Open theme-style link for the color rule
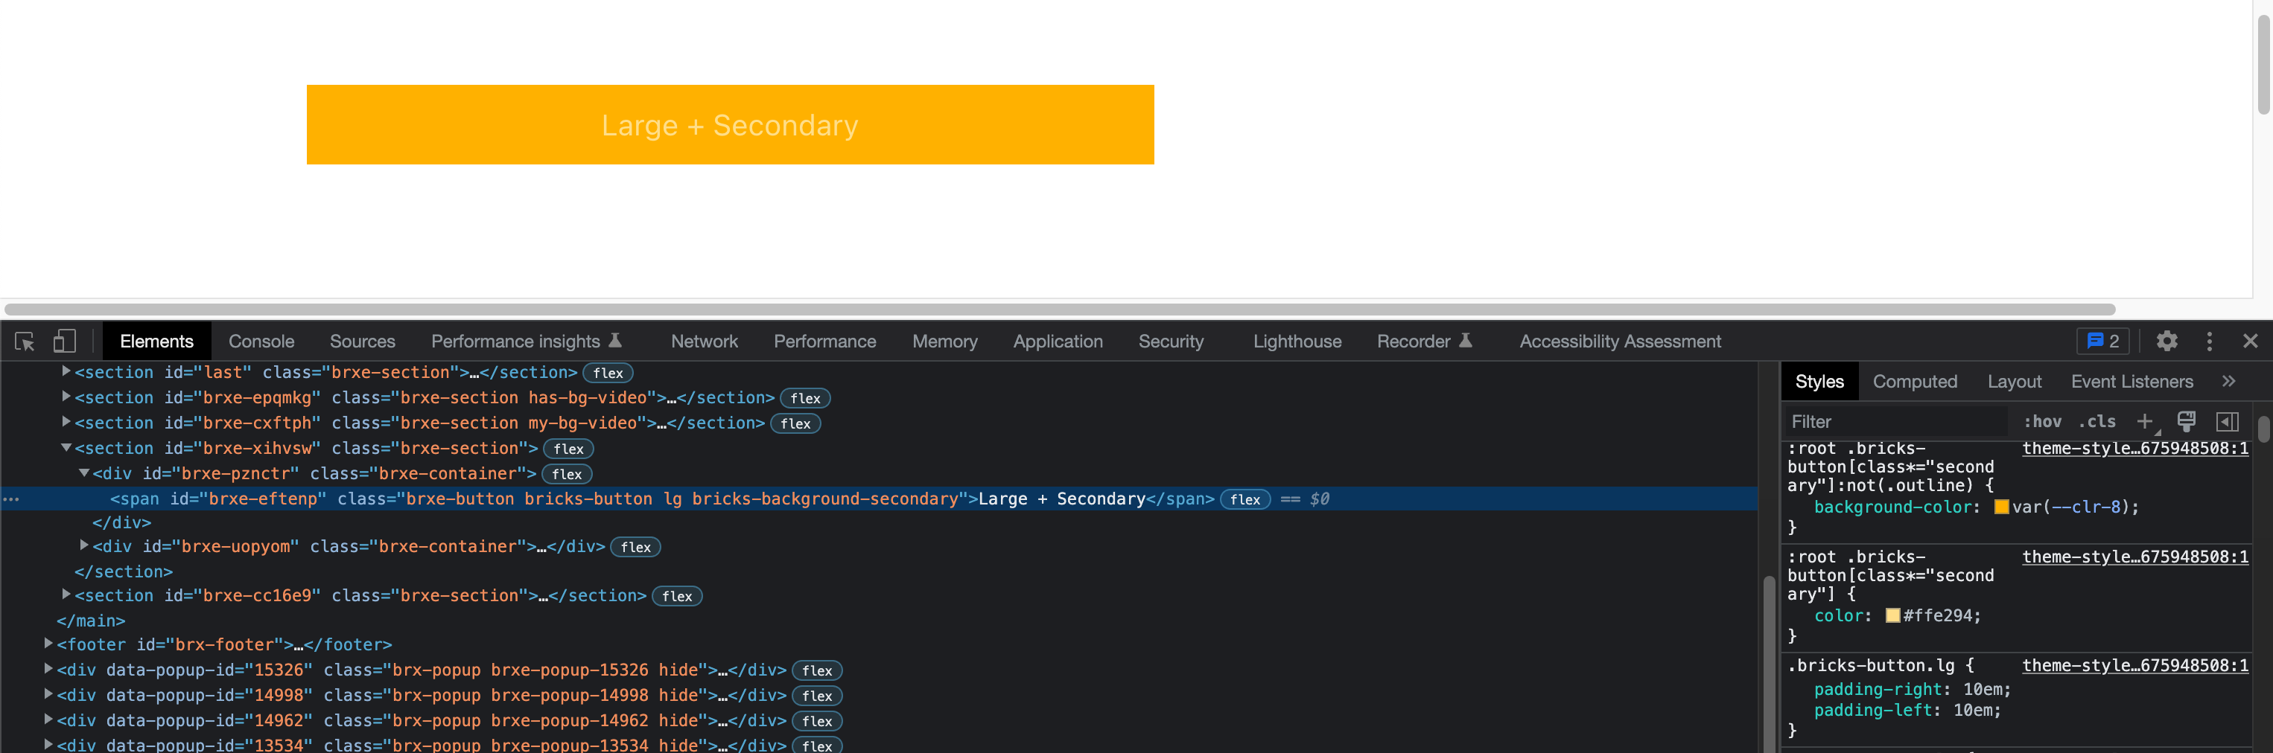The image size is (2273, 753). [2135, 557]
